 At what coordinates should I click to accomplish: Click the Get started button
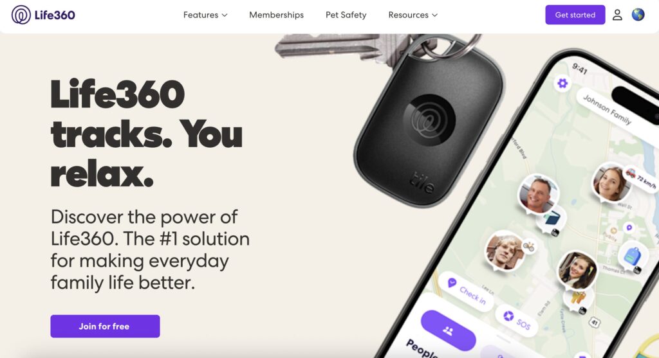575,15
